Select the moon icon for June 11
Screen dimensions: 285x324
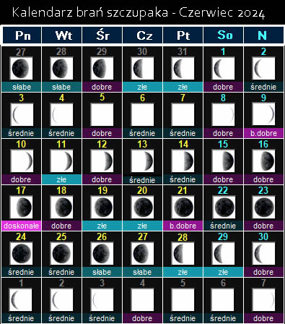[x=61, y=161]
